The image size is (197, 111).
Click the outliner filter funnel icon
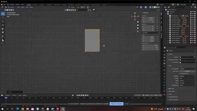click(191, 7)
